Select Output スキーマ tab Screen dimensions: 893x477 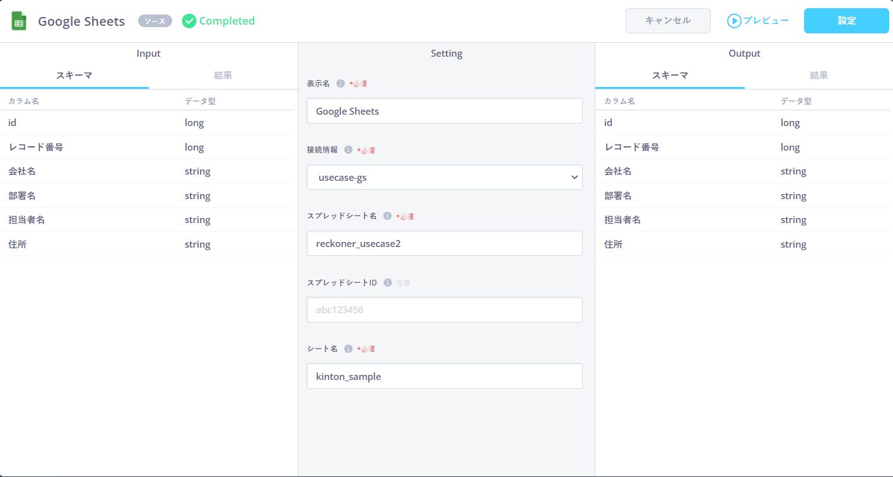(x=670, y=76)
